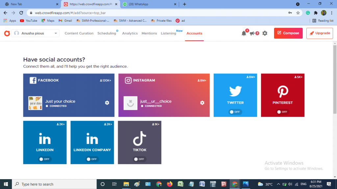Turn on the Twitter toggle

tap(235, 112)
